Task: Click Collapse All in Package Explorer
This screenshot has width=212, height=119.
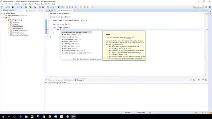Action: [27, 11]
